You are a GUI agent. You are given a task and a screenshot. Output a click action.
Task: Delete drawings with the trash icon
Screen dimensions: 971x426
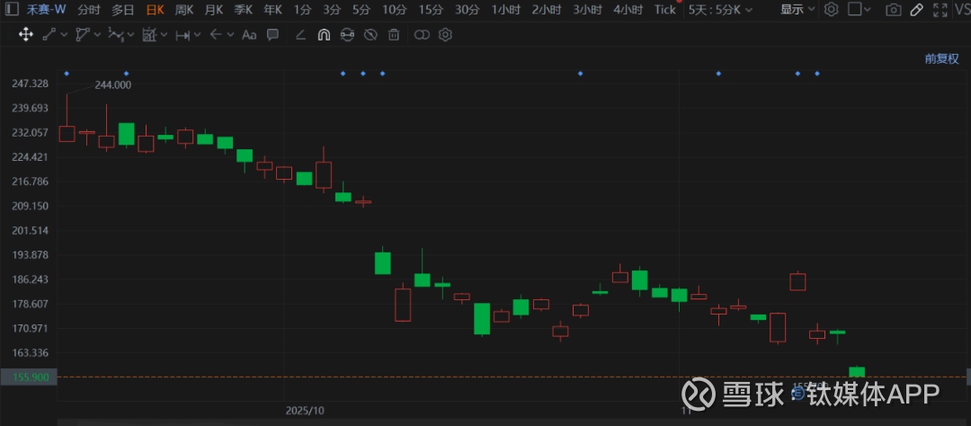pos(394,35)
